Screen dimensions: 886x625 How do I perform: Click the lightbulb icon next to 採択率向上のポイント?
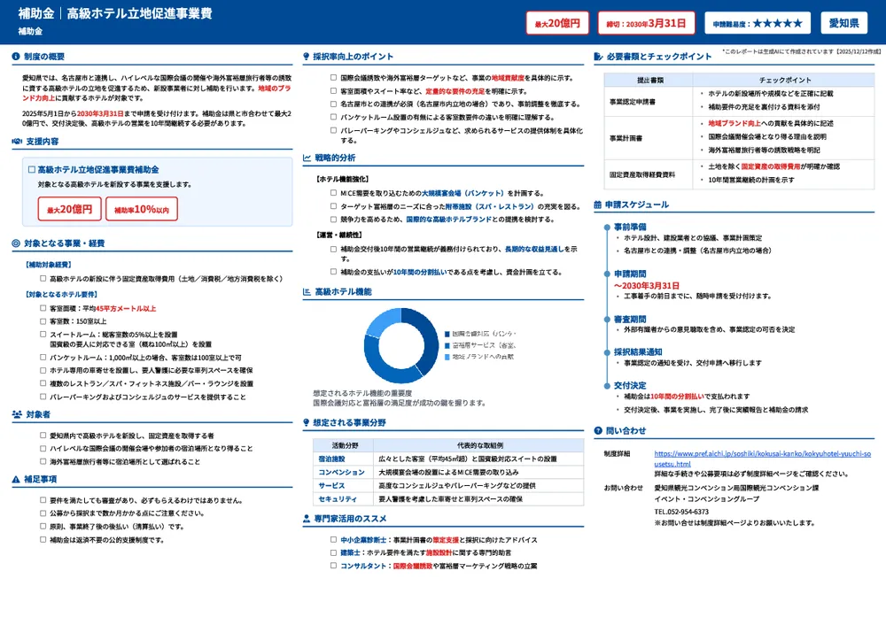pos(307,57)
